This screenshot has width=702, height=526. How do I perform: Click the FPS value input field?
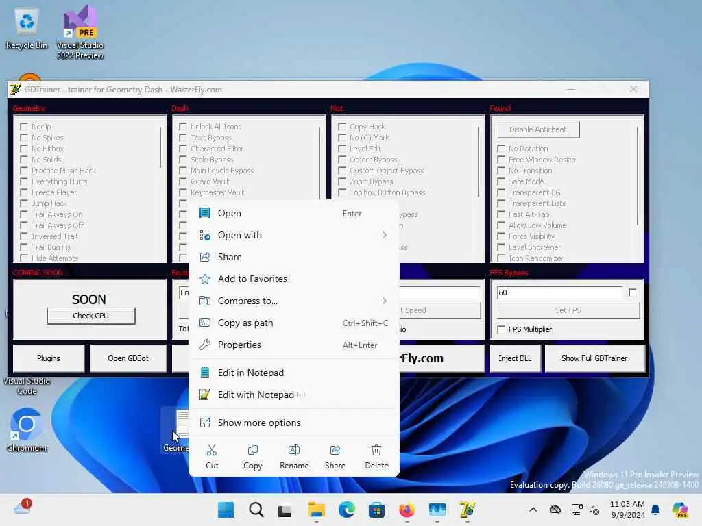[x=559, y=292]
